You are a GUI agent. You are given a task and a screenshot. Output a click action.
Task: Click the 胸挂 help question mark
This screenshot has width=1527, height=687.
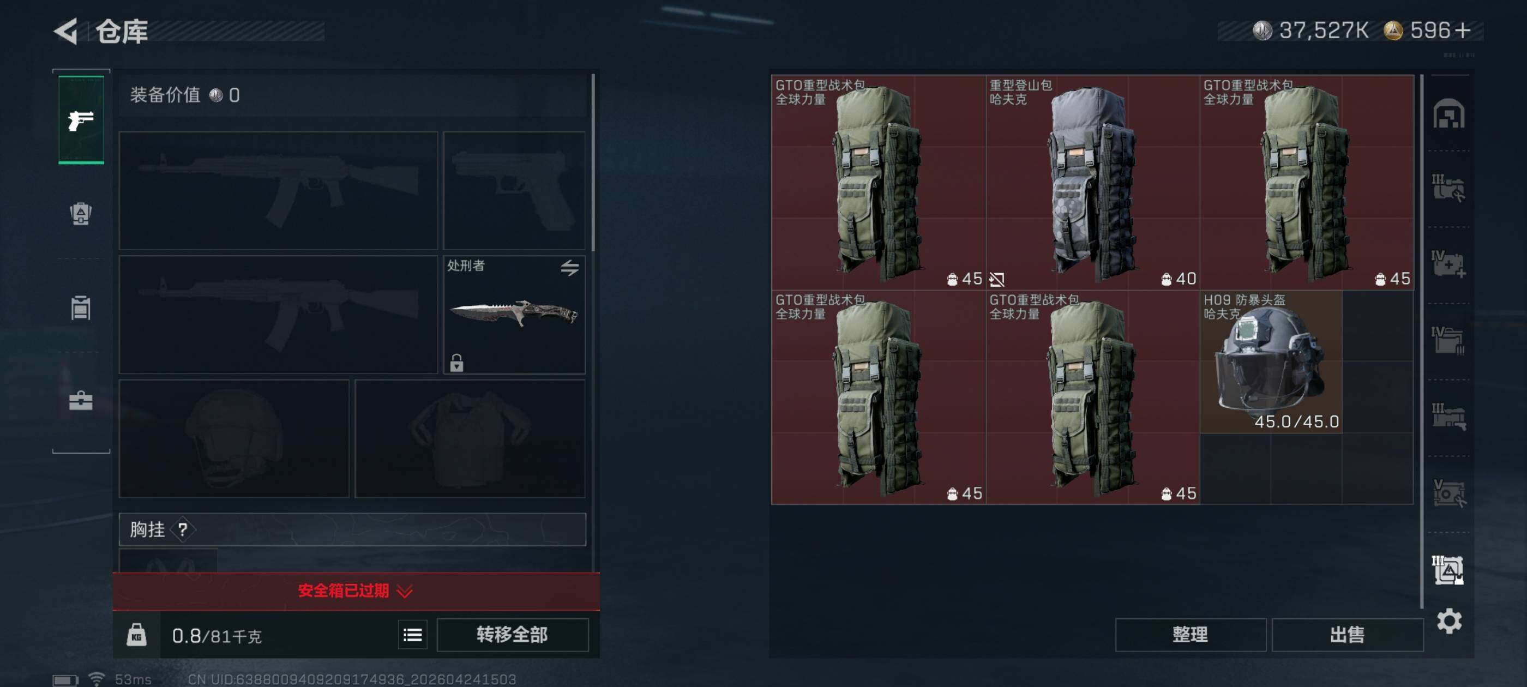183,529
